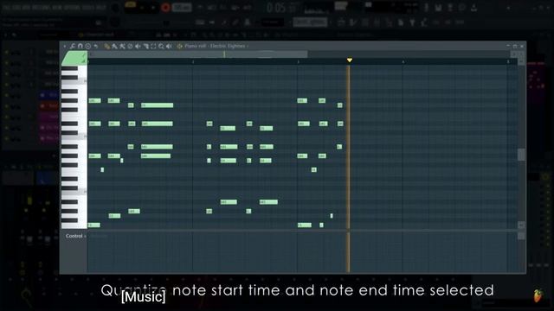Open the piano roll options menu arrow

tap(65, 46)
